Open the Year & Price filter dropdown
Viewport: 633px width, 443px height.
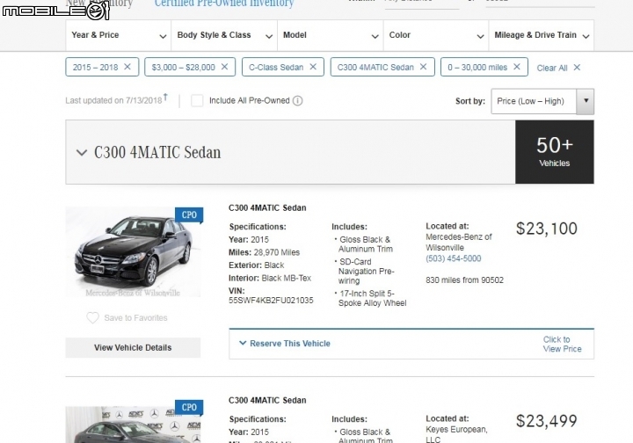(119, 35)
